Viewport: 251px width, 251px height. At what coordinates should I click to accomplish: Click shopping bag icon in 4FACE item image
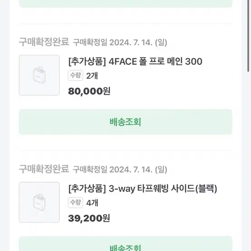point(39,75)
